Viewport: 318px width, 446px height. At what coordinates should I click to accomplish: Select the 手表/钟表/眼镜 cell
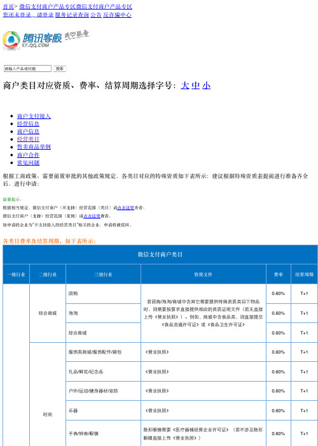[103, 433]
